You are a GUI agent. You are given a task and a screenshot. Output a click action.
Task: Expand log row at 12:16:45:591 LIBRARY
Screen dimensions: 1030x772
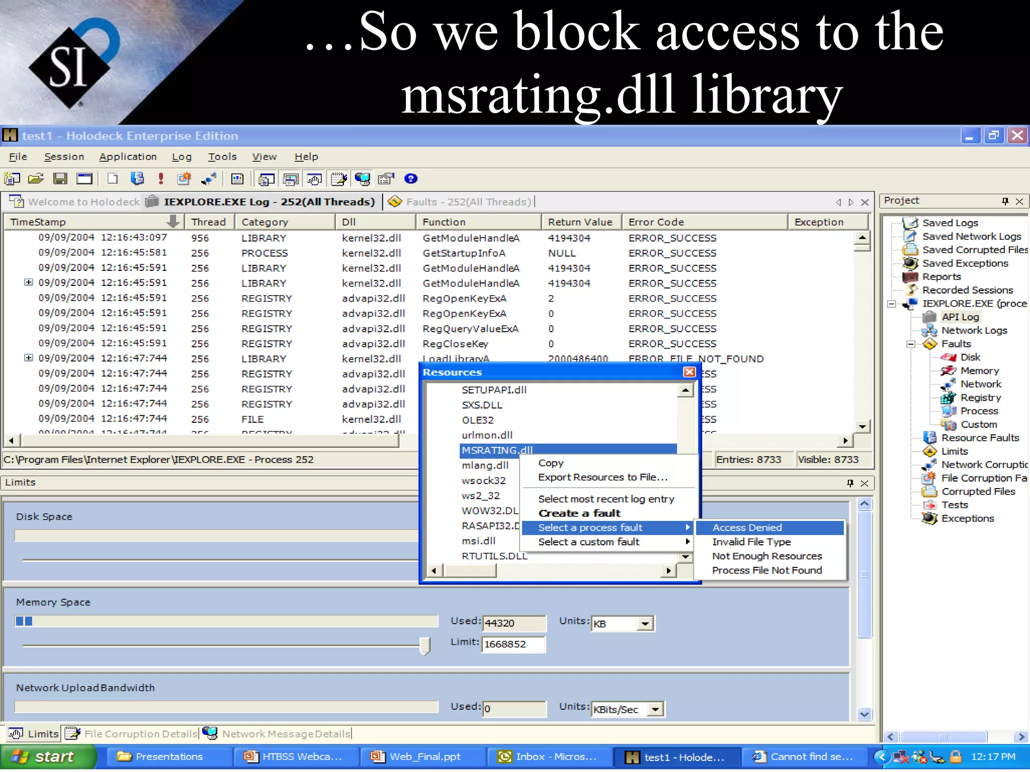(29, 282)
